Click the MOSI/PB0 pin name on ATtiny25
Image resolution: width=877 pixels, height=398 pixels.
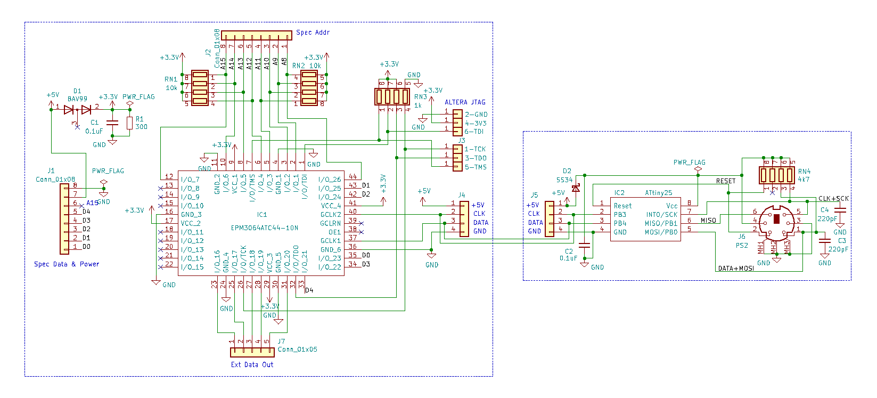pyautogui.click(x=662, y=232)
